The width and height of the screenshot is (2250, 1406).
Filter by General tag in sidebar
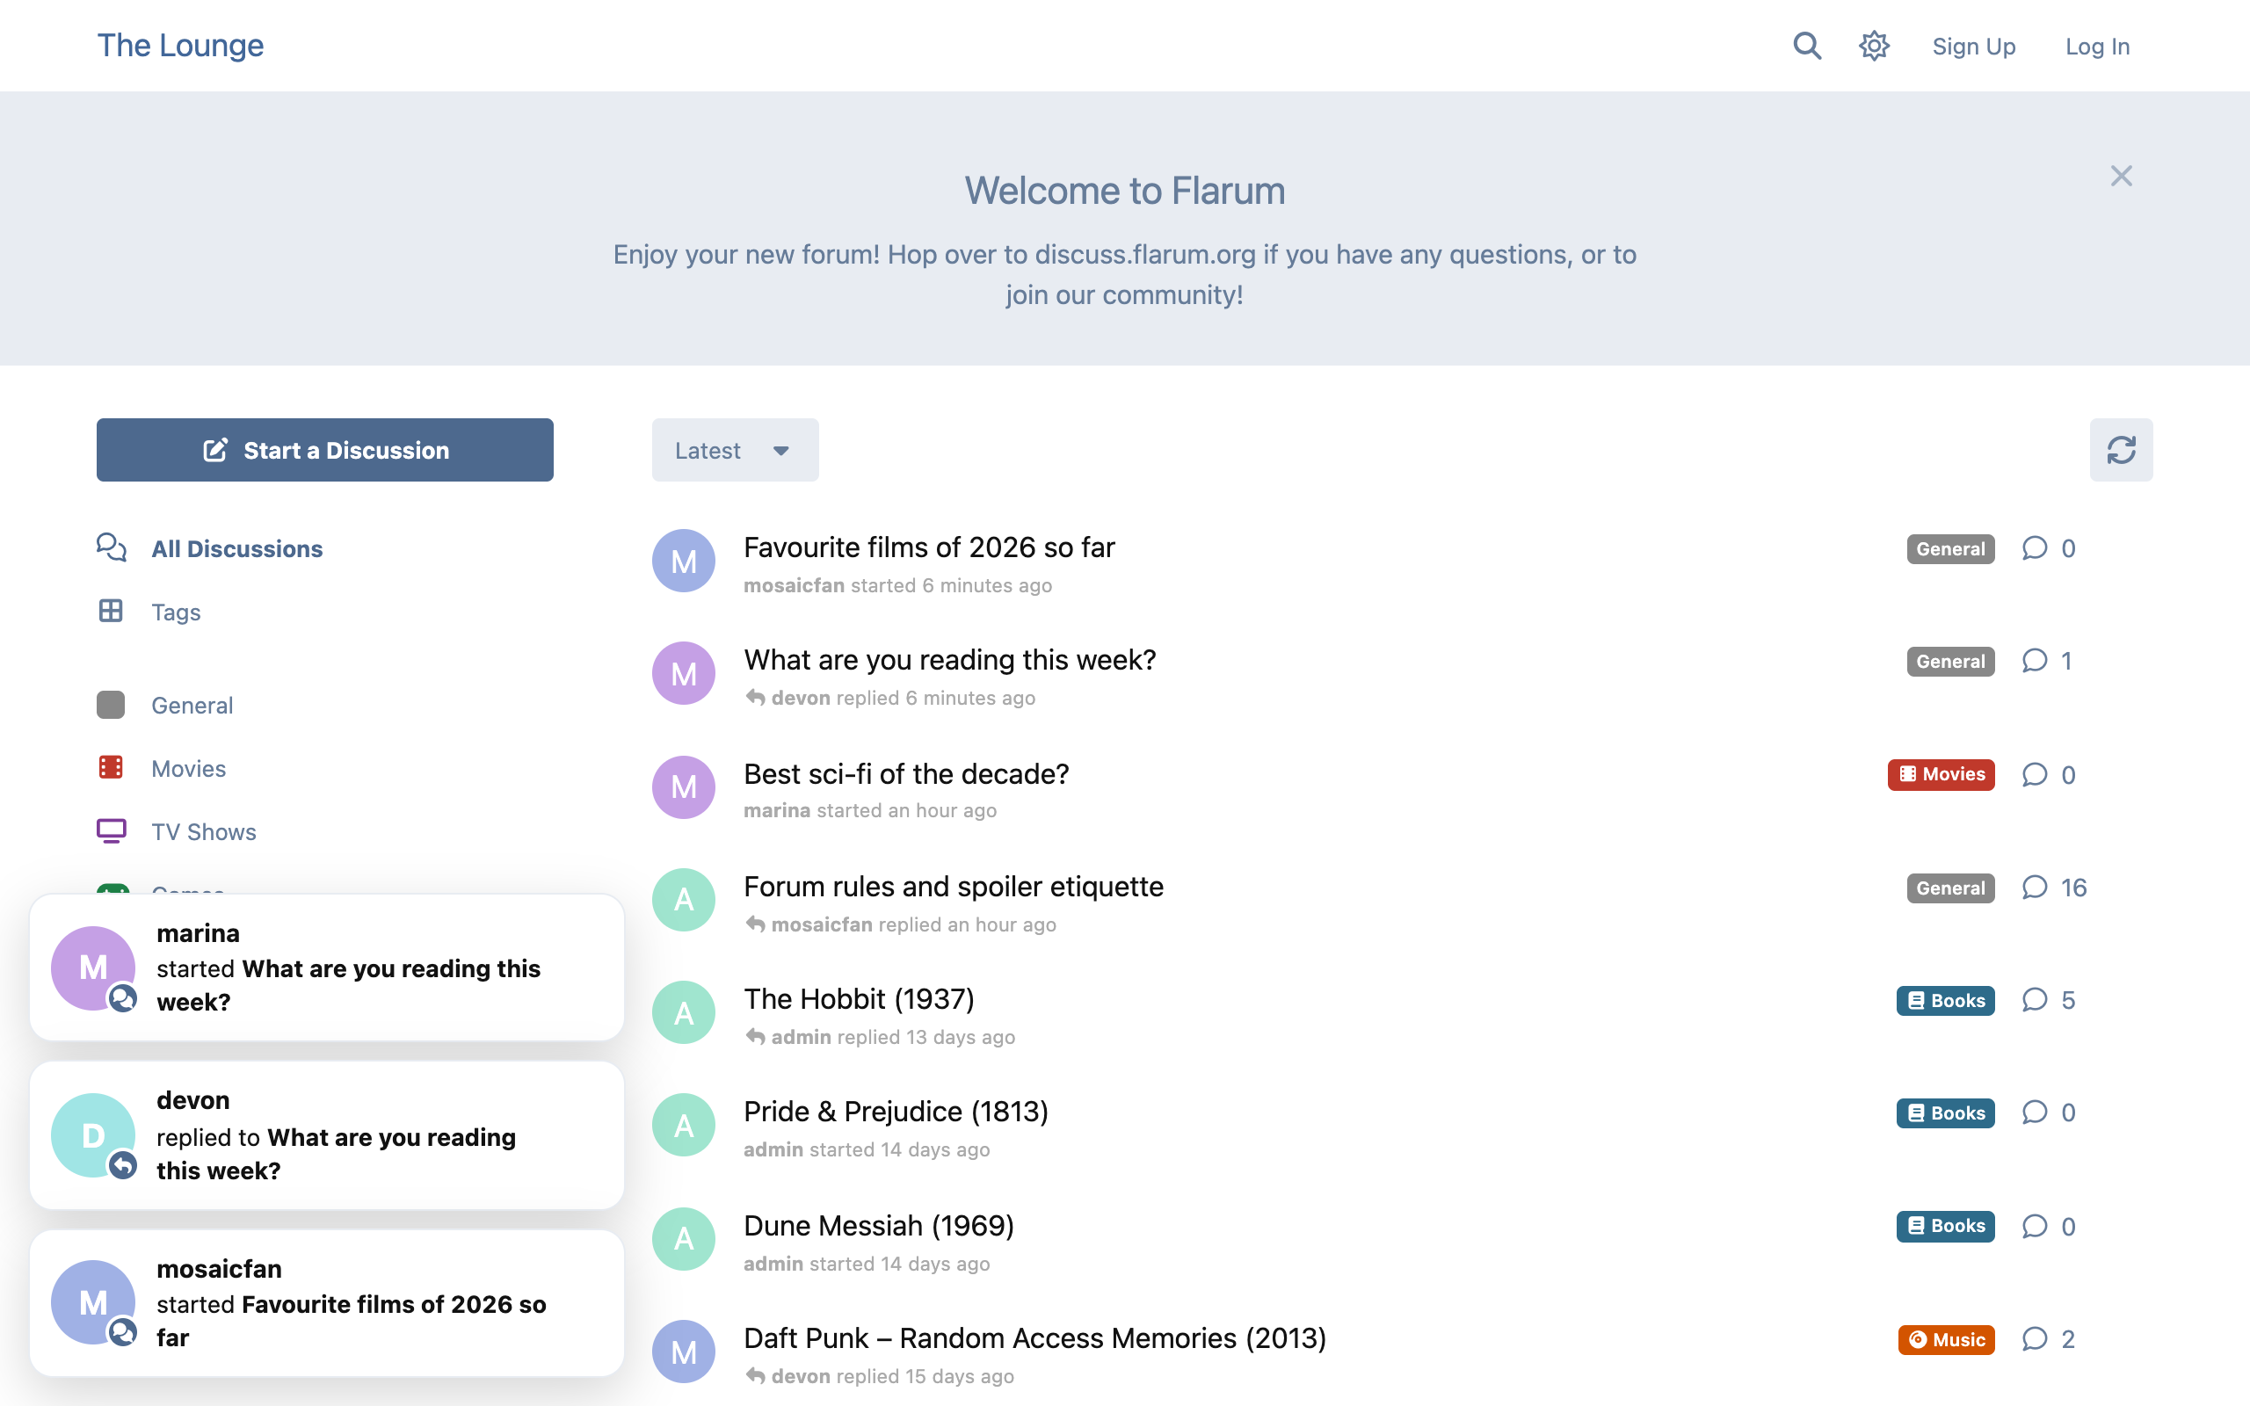tap(165, 705)
